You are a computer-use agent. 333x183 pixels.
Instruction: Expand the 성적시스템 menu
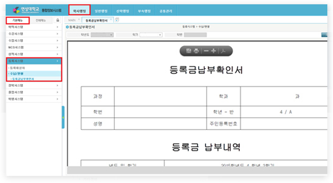click(x=34, y=54)
